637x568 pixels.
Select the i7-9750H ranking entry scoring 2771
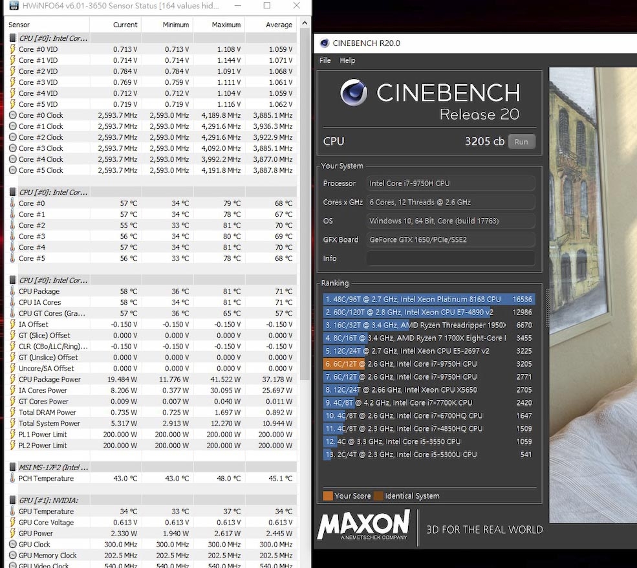[429, 377]
